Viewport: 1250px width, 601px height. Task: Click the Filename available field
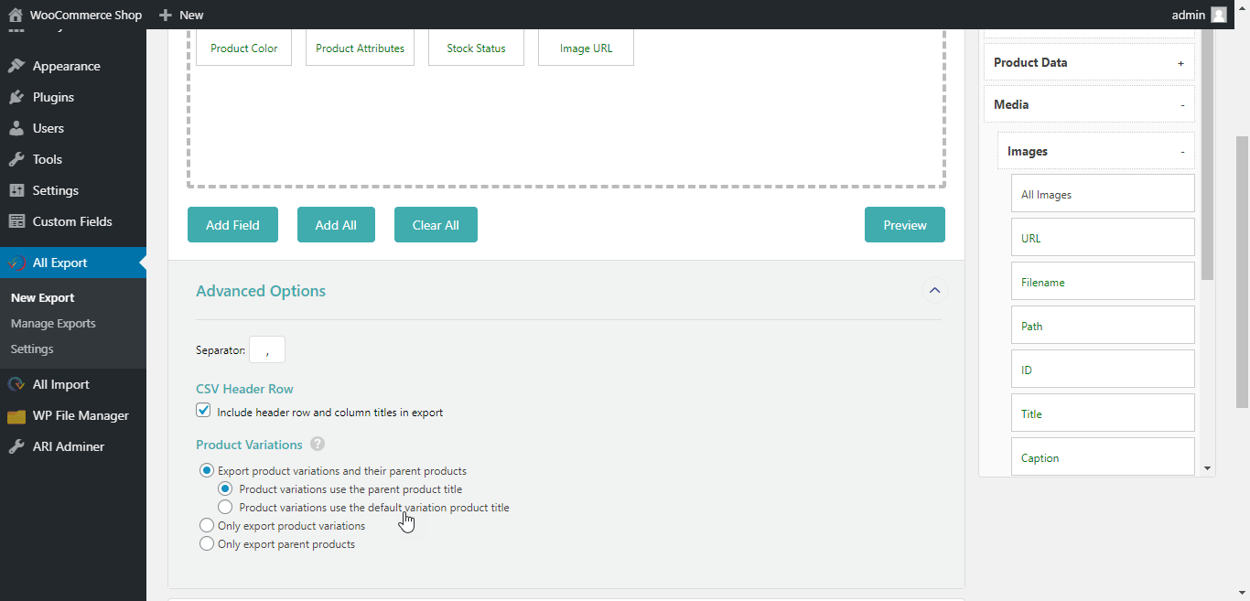point(1103,282)
